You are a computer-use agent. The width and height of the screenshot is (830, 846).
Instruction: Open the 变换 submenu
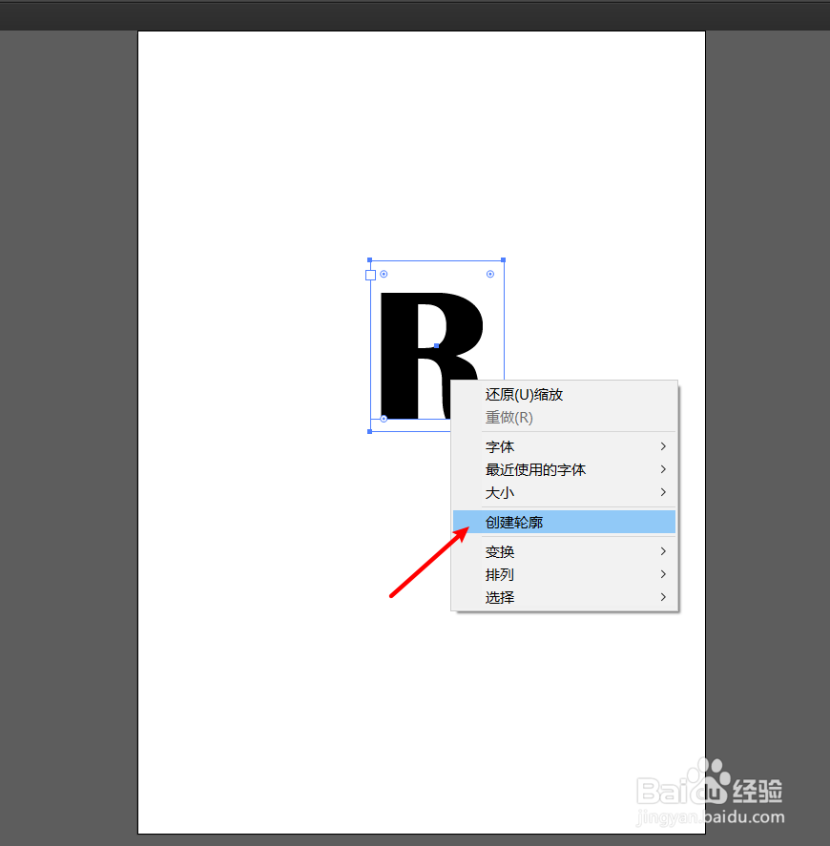pyautogui.click(x=499, y=551)
